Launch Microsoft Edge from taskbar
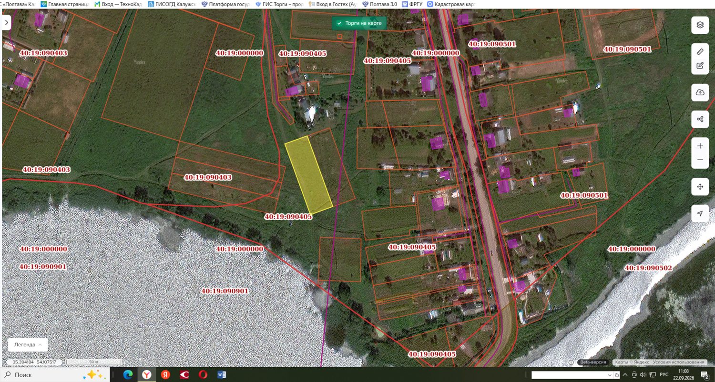 (128, 375)
